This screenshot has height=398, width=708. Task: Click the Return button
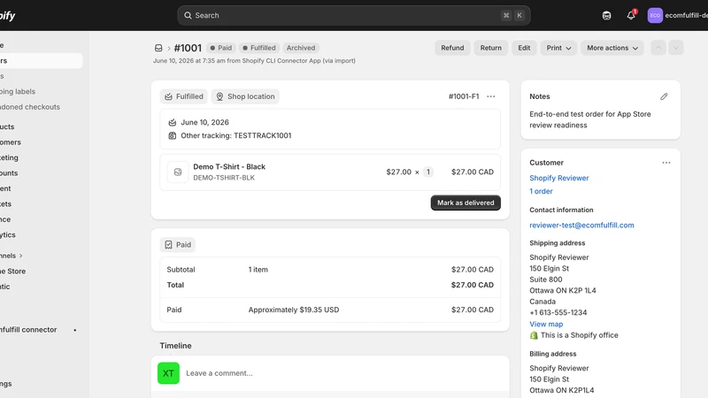[491, 48]
